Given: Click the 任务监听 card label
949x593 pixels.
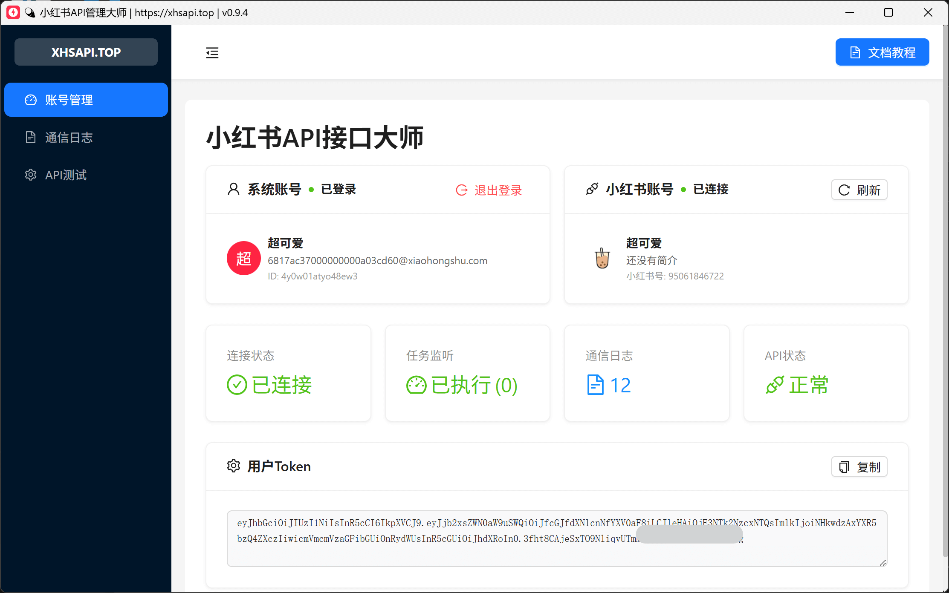Looking at the screenshot, I should 430,355.
